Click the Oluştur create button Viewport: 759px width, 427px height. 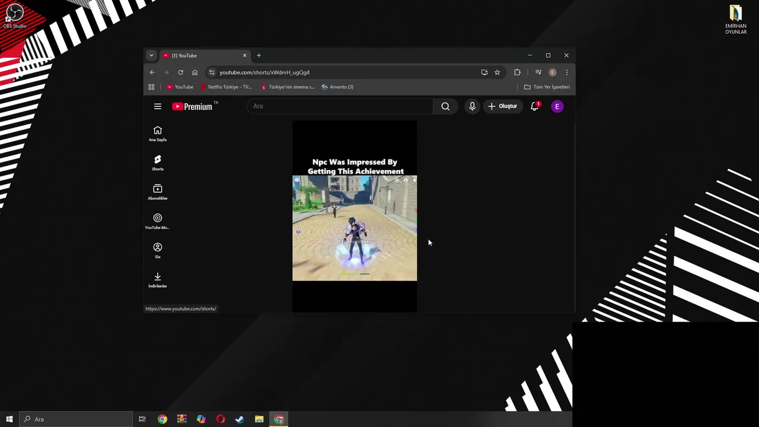pos(503,106)
